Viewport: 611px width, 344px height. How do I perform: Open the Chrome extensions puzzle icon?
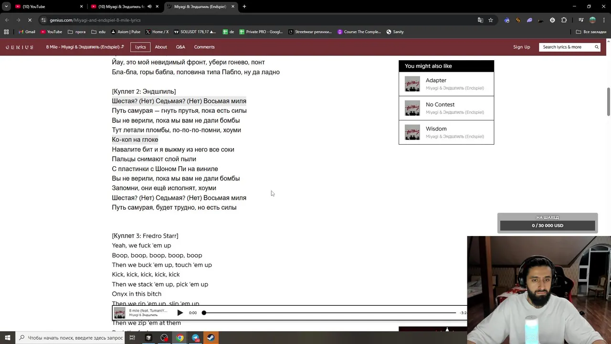pos(564,20)
